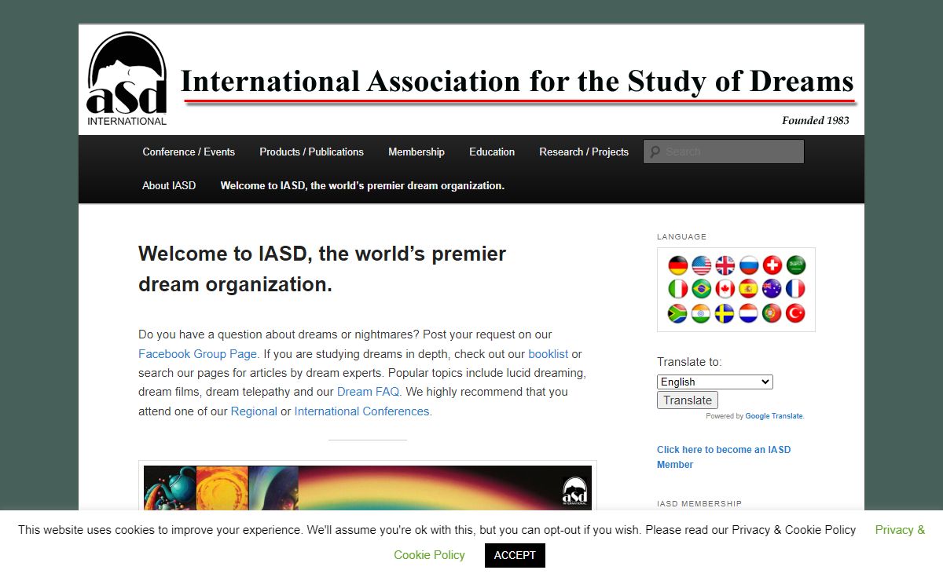
Task: Go to the Membership menu item
Action: (416, 152)
